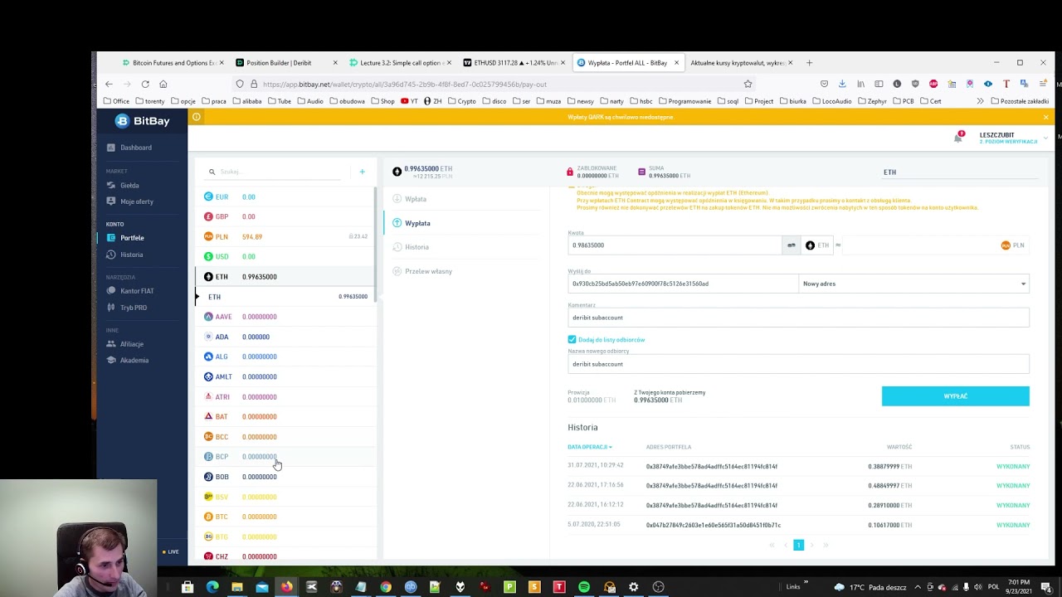Select the AAVE wallet icon
The image size is (1062, 597).
[x=208, y=317]
